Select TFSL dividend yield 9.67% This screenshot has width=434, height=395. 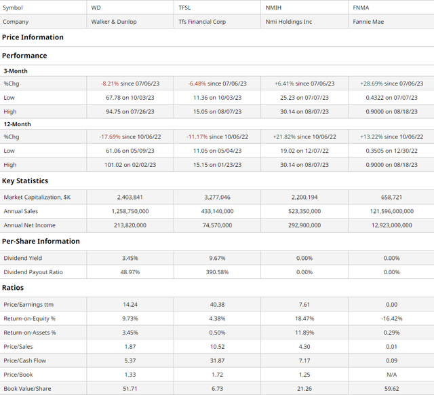217,258
